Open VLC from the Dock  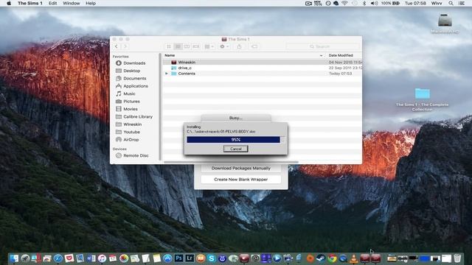354,258
